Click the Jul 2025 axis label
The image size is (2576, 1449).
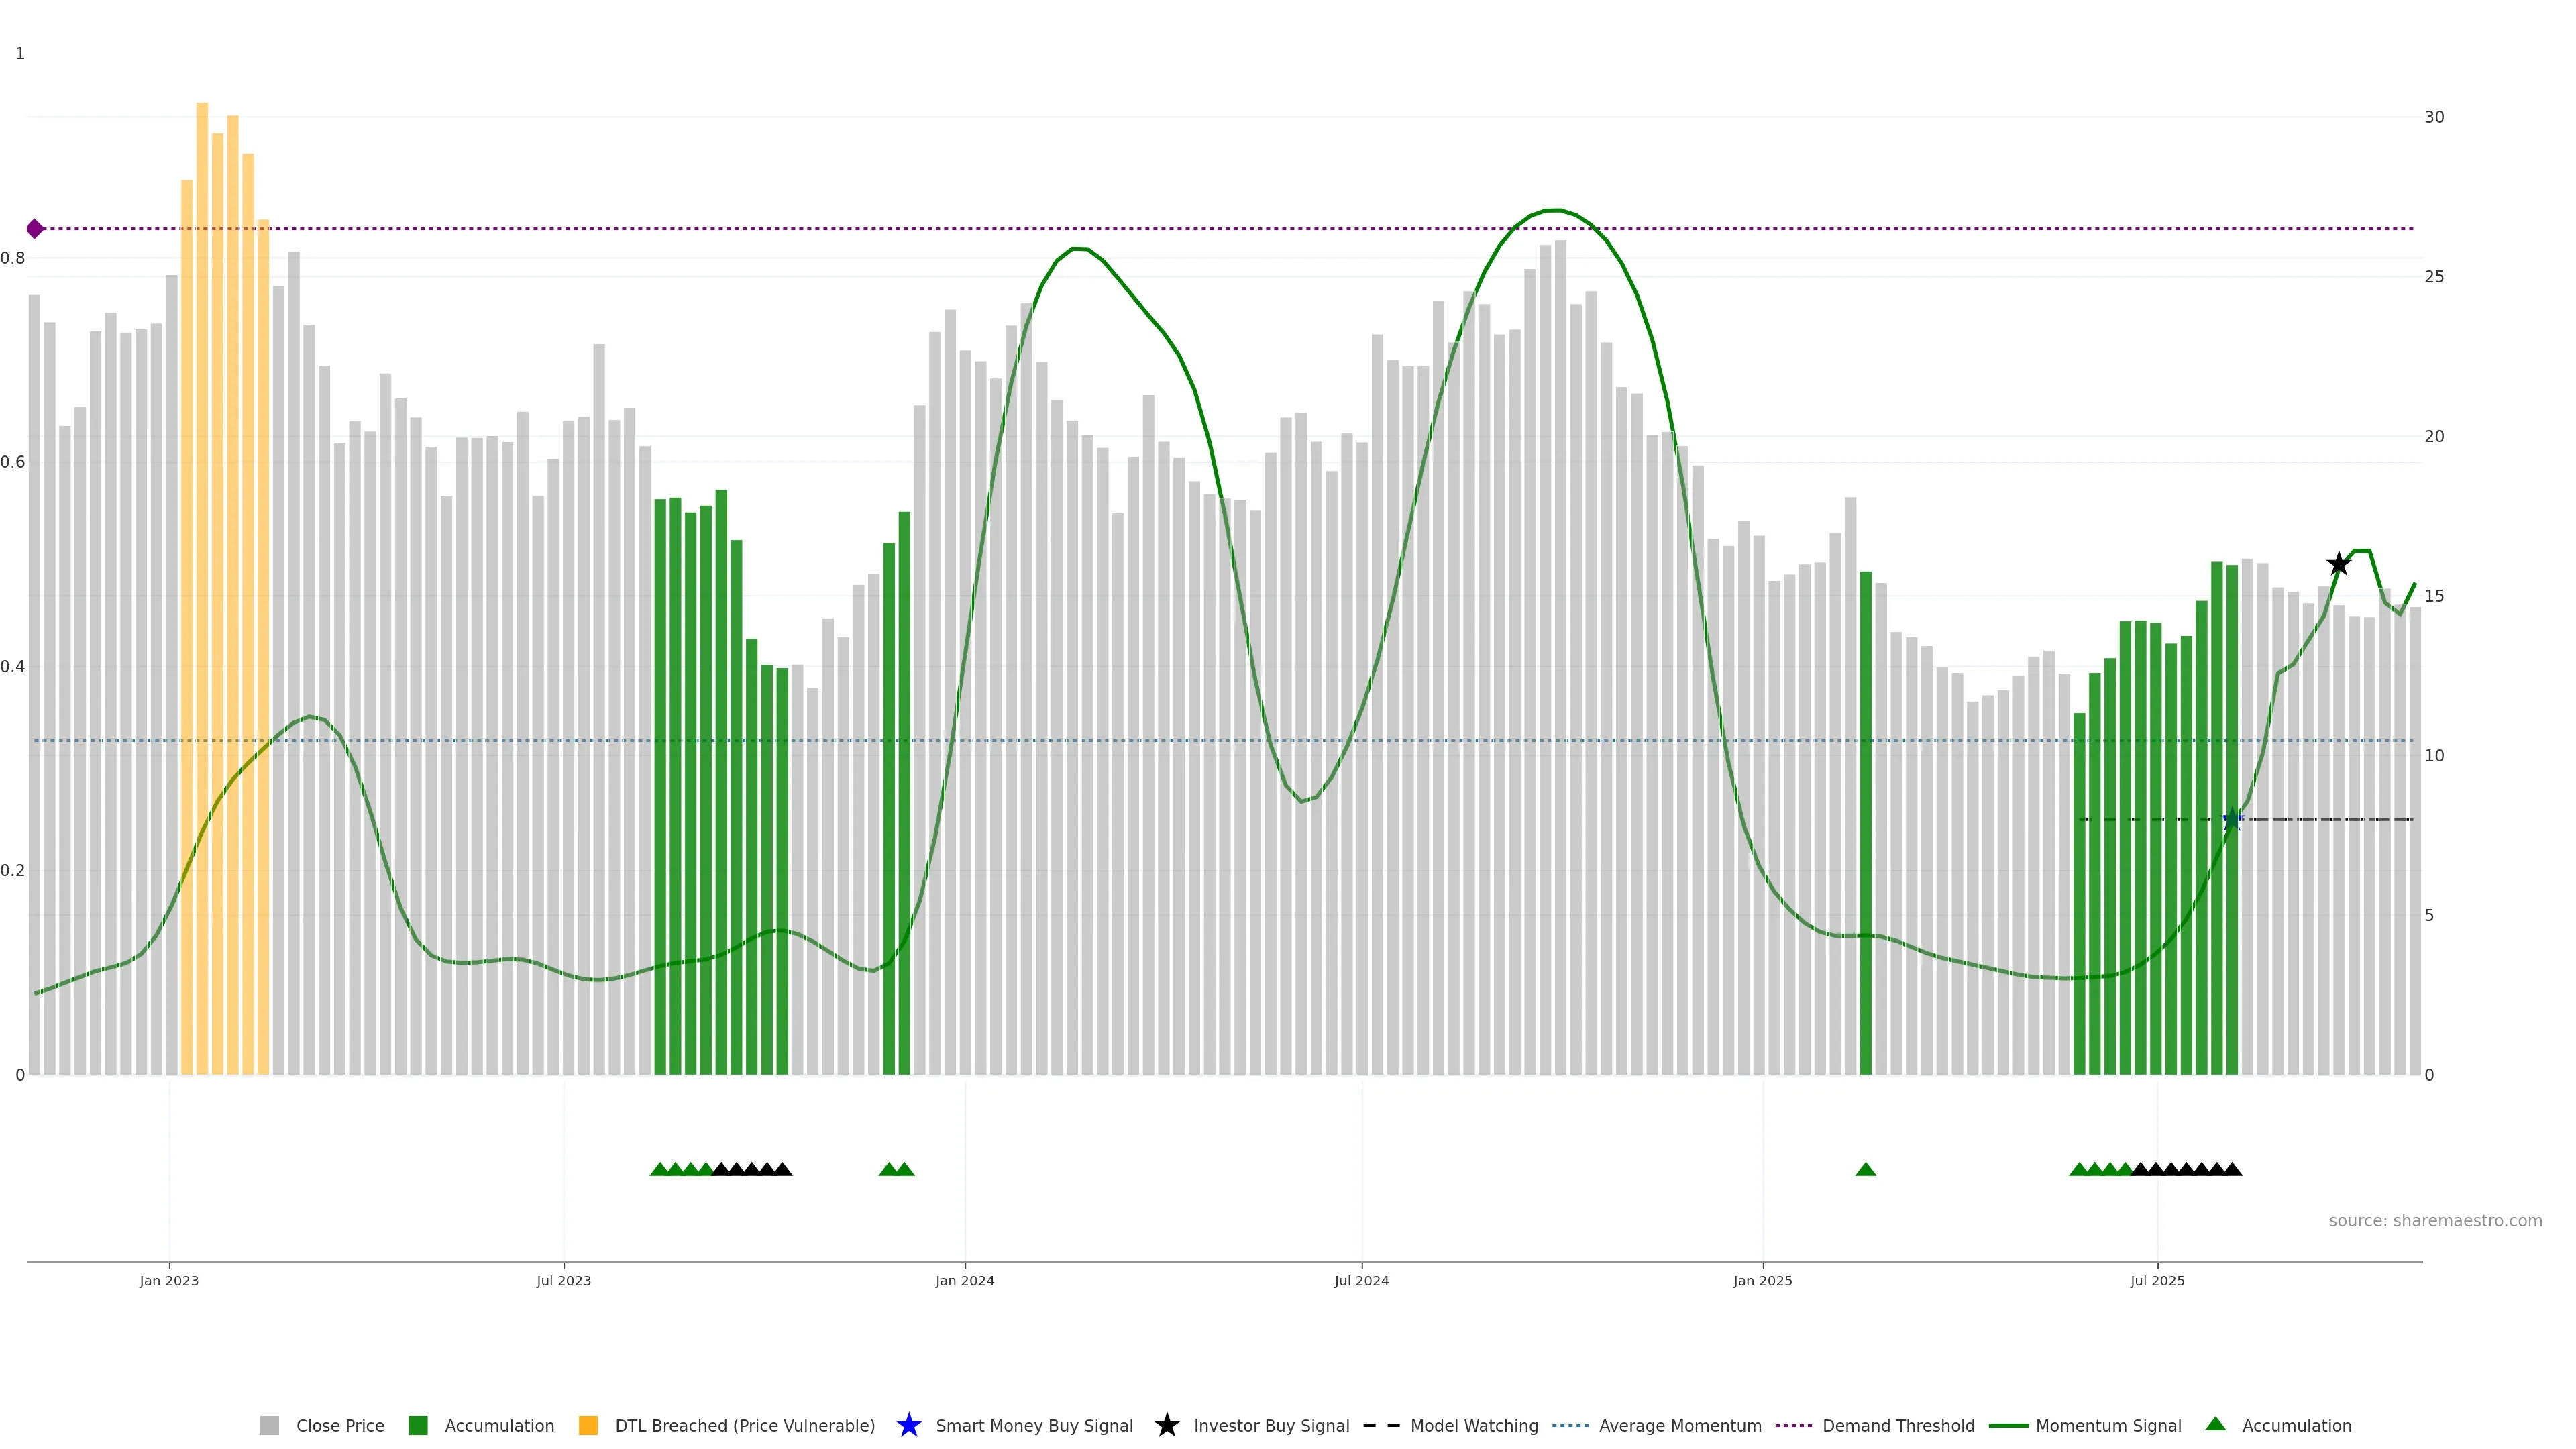tap(2157, 1280)
